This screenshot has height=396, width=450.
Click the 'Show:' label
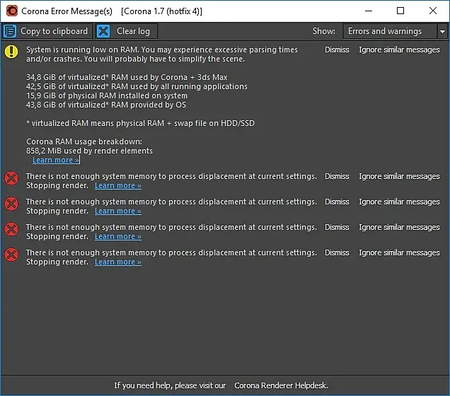tap(324, 31)
